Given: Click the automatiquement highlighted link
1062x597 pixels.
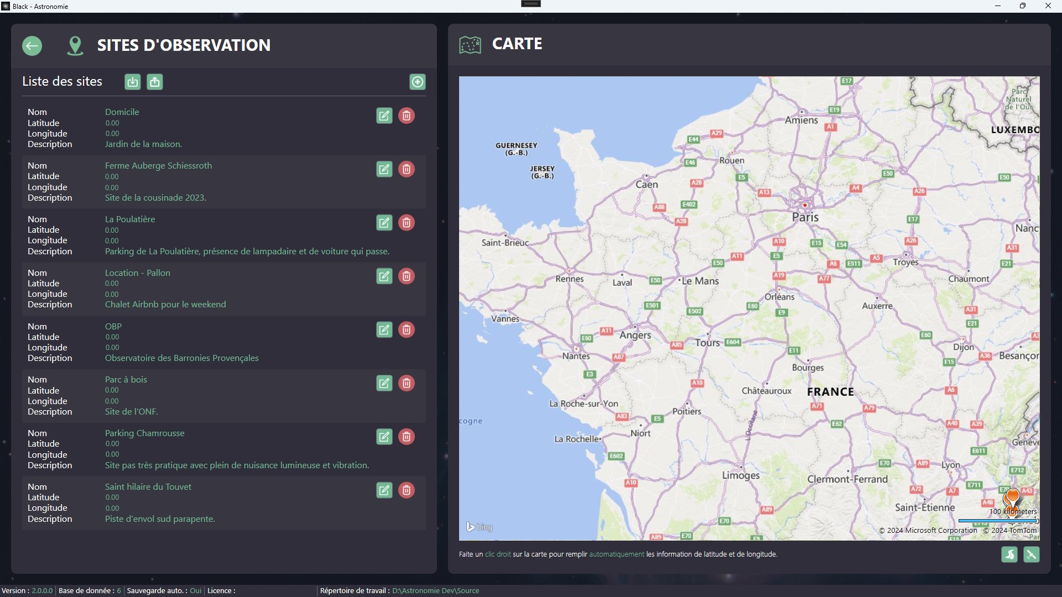Looking at the screenshot, I should (616, 554).
